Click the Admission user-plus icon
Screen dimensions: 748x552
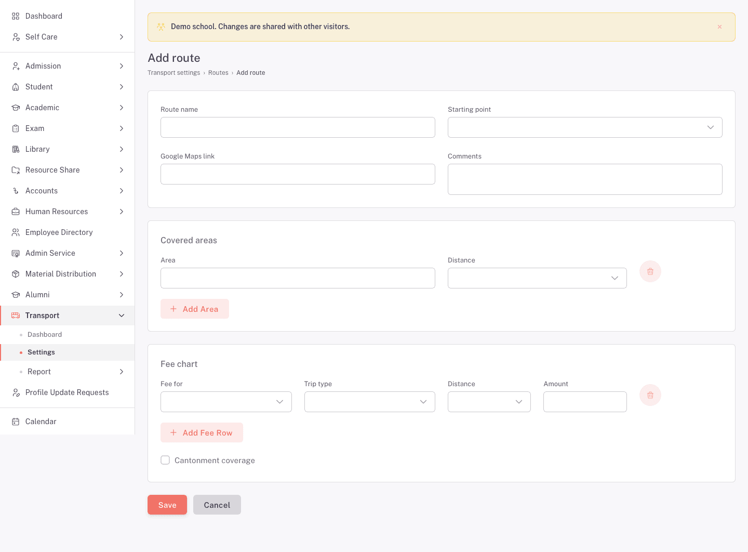[16, 66]
